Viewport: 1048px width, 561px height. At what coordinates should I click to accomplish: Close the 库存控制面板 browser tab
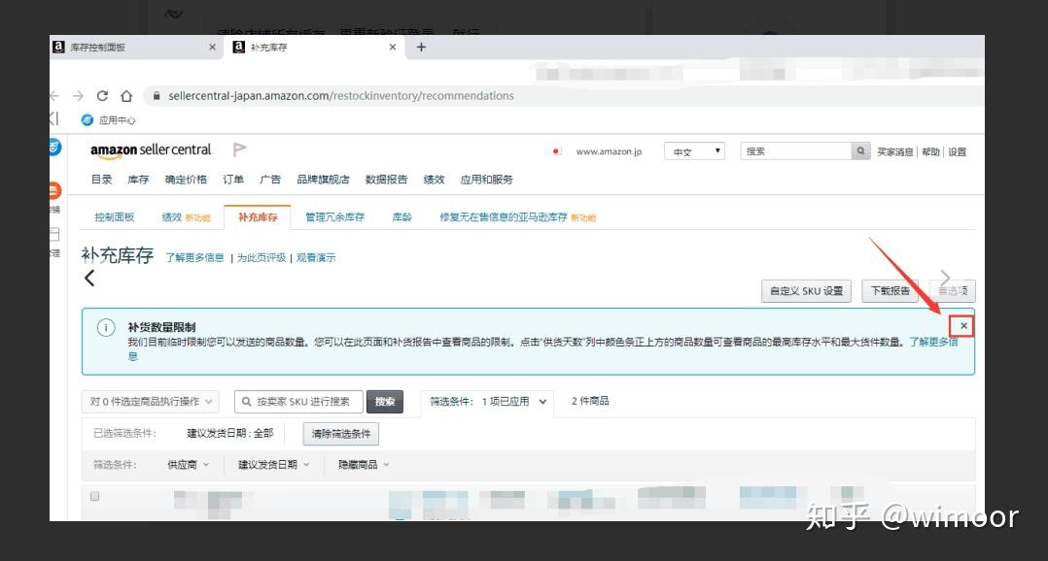coord(212,47)
